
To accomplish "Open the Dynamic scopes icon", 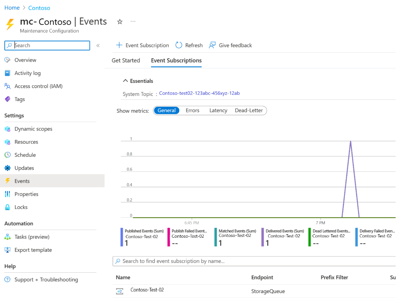I will [7, 129].
